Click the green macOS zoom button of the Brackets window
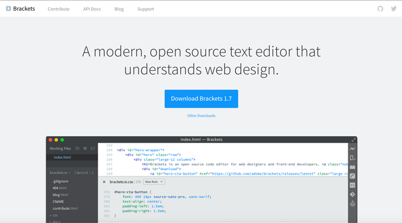 pyautogui.click(x=62, y=140)
